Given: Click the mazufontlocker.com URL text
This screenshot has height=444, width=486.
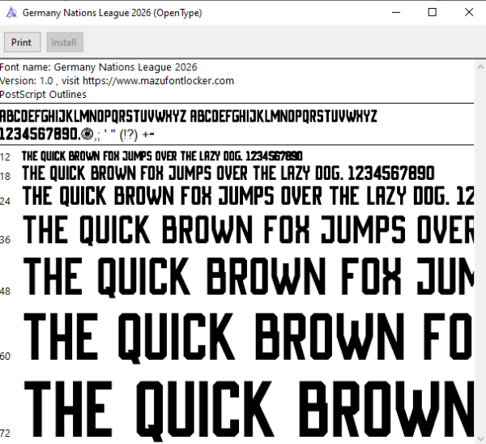Looking at the screenshot, I should click(159, 80).
